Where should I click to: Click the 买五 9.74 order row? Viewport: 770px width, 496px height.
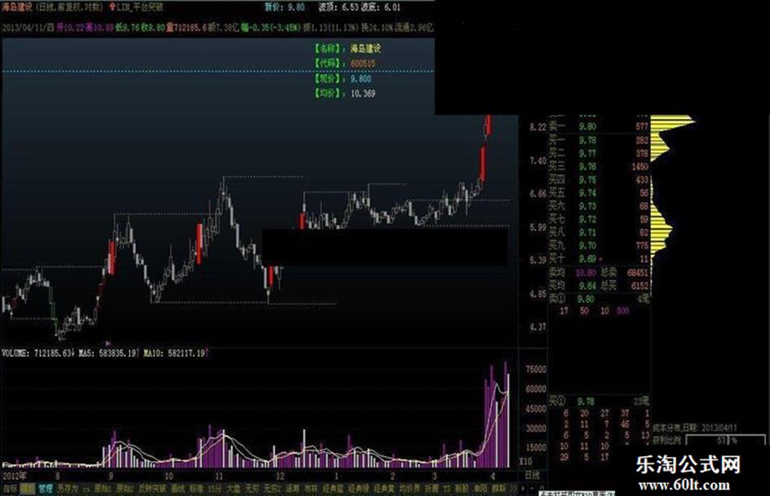(x=599, y=193)
